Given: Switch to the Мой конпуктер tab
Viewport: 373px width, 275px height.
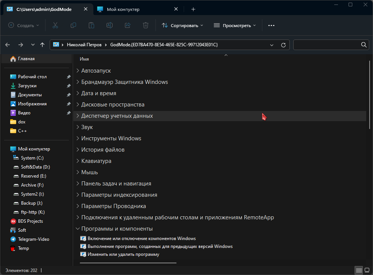Looking at the screenshot, I should click(x=123, y=9).
